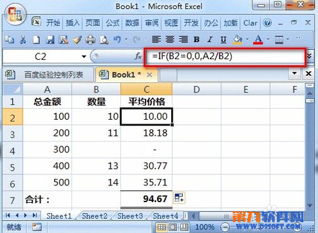Go to first sheet navigation arrow

point(8,216)
